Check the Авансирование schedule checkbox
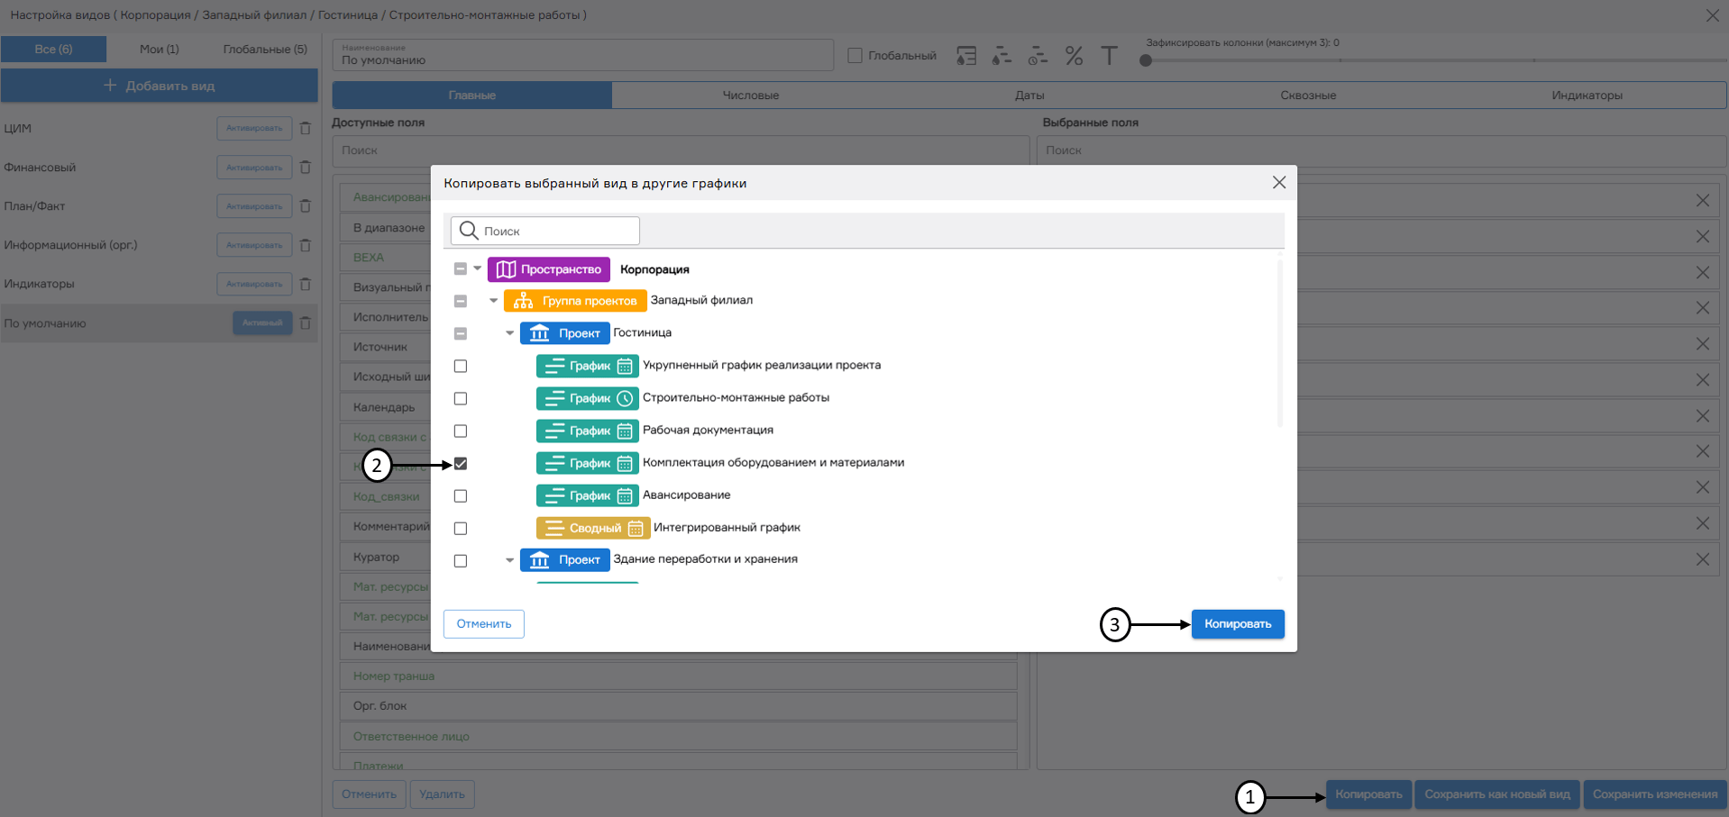 click(461, 496)
